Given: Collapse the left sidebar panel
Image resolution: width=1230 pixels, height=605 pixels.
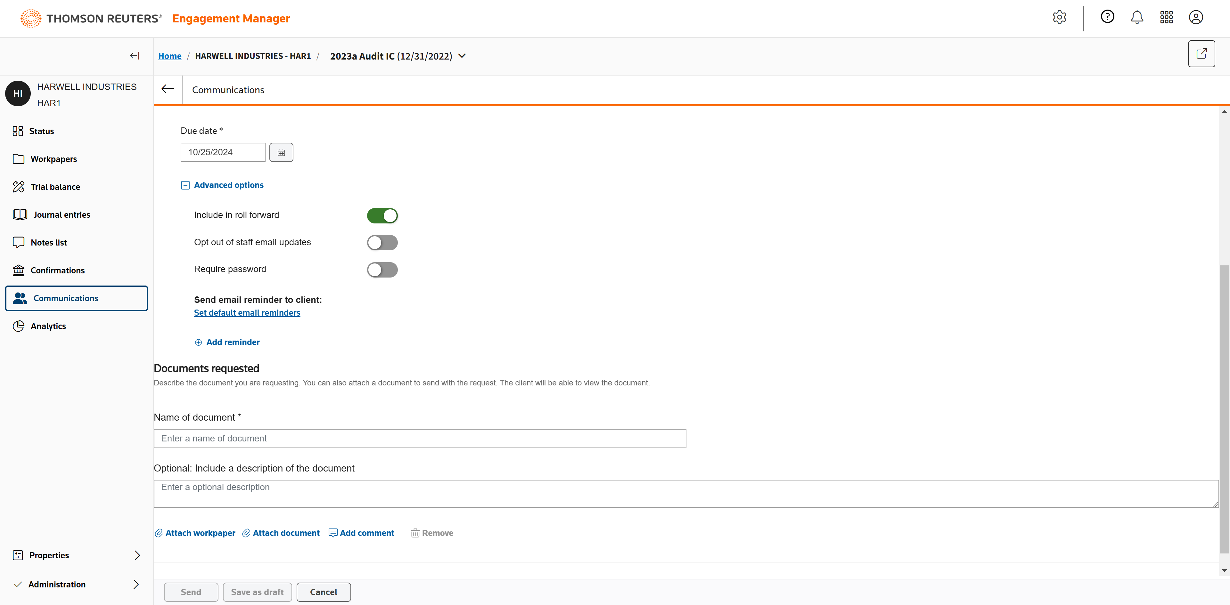Looking at the screenshot, I should (x=135, y=56).
